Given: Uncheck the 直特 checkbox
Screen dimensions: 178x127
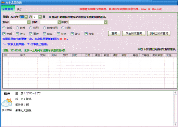Looking at the screenshot, I should (30, 34).
